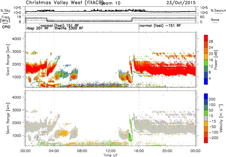Select the N.Sky legend label

[x=5, y=10]
